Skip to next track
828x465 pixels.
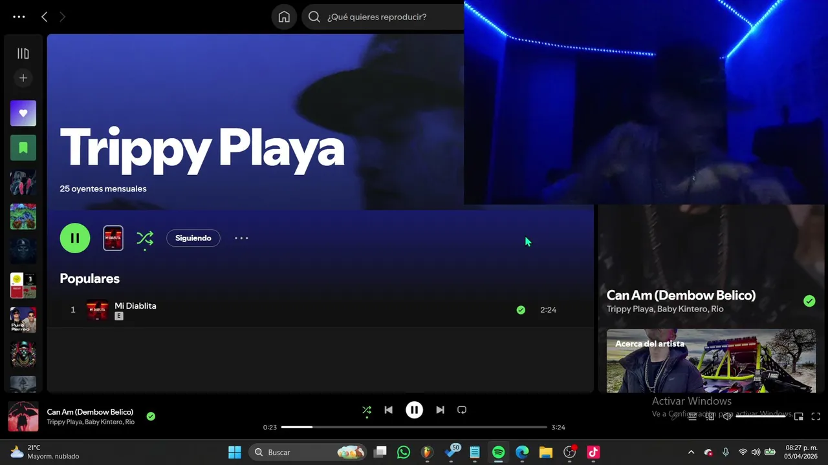440,410
